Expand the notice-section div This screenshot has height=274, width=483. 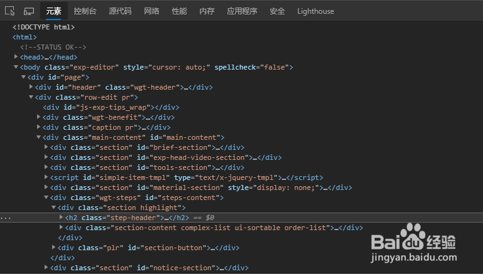tap(46, 268)
